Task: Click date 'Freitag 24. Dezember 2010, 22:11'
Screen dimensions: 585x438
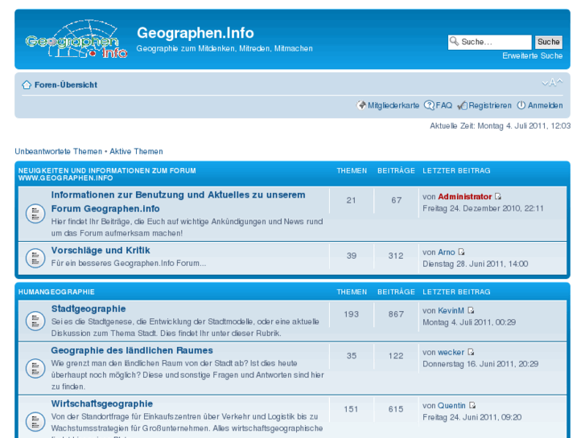Action: pos(483,208)
